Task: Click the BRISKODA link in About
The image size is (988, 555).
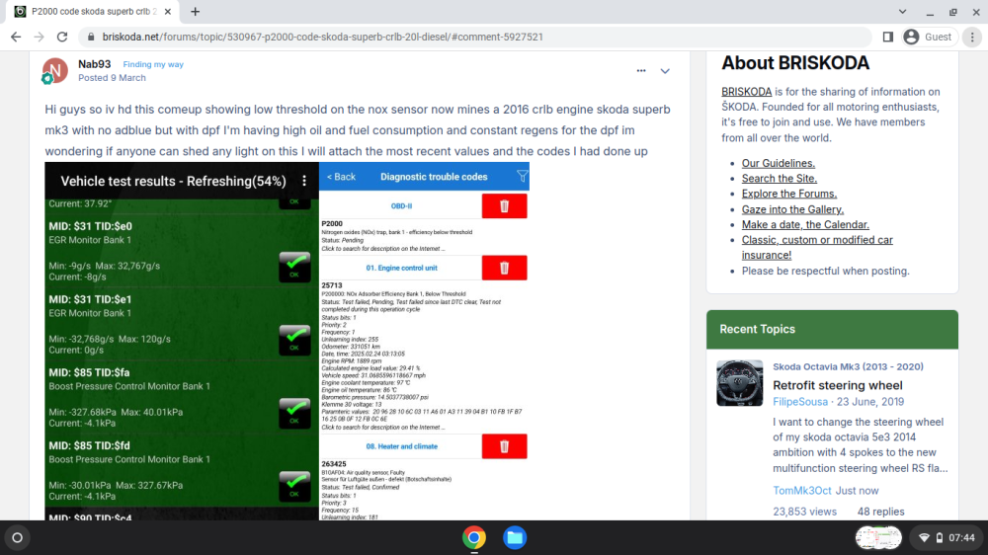Action: [x=746, y=92]
